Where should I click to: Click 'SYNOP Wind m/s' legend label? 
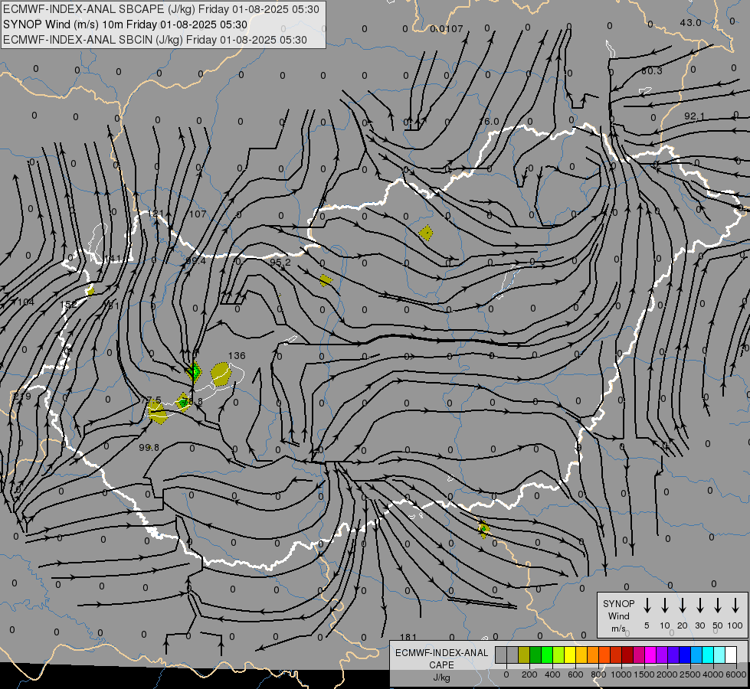(618, 616)
